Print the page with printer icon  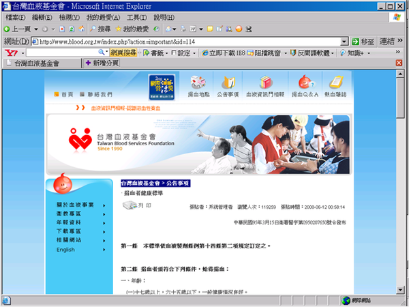(183, 29)
